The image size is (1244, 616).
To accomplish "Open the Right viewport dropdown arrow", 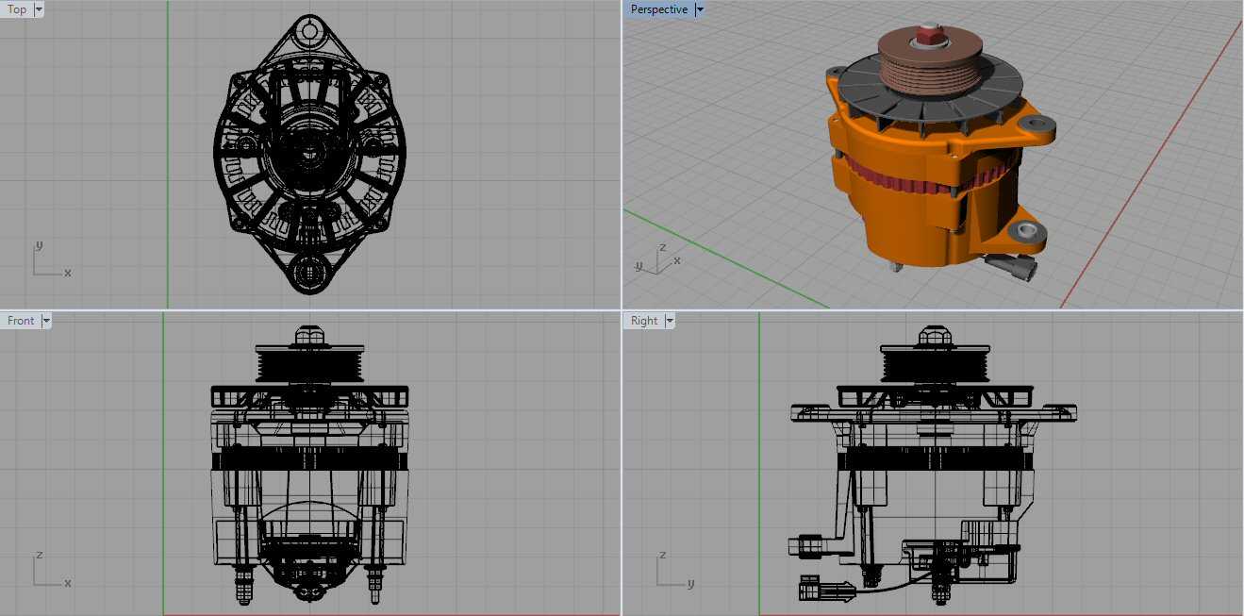I will tap(670, 321).
